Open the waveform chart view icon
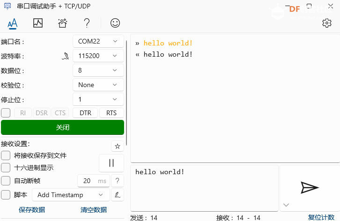The height and width of the screenshot is (221, 340). (x=38, y=23)
